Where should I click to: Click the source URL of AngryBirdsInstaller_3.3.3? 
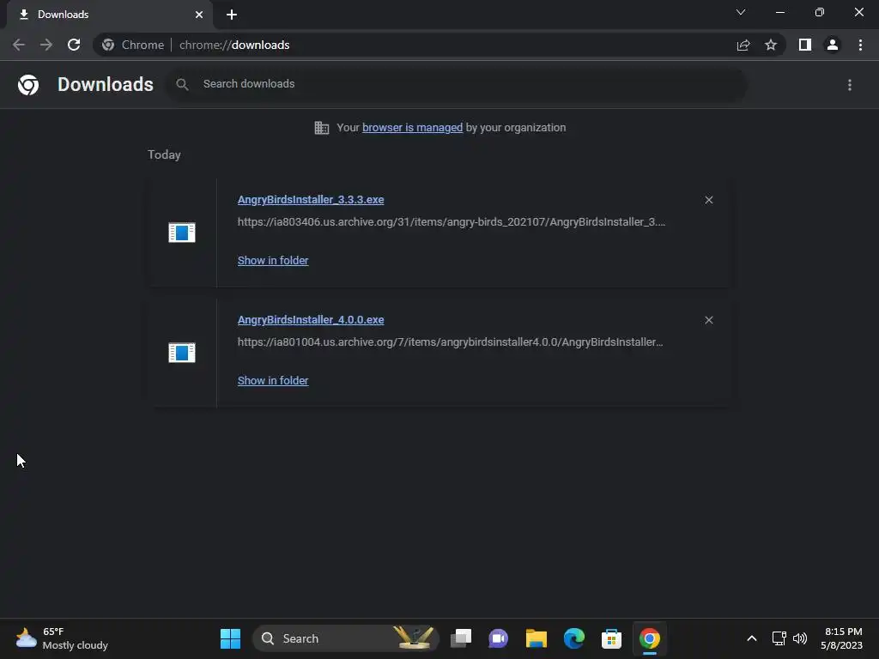tap(452, 222)
